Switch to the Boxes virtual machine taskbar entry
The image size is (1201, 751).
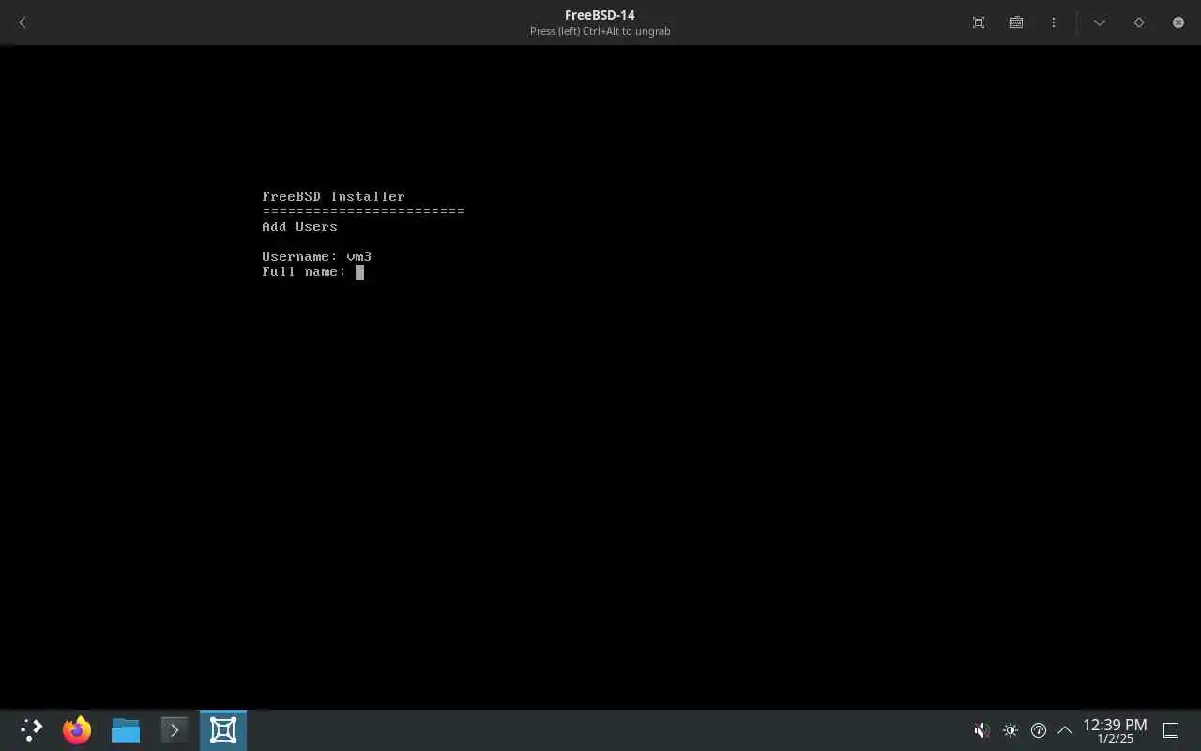[223, 730]
